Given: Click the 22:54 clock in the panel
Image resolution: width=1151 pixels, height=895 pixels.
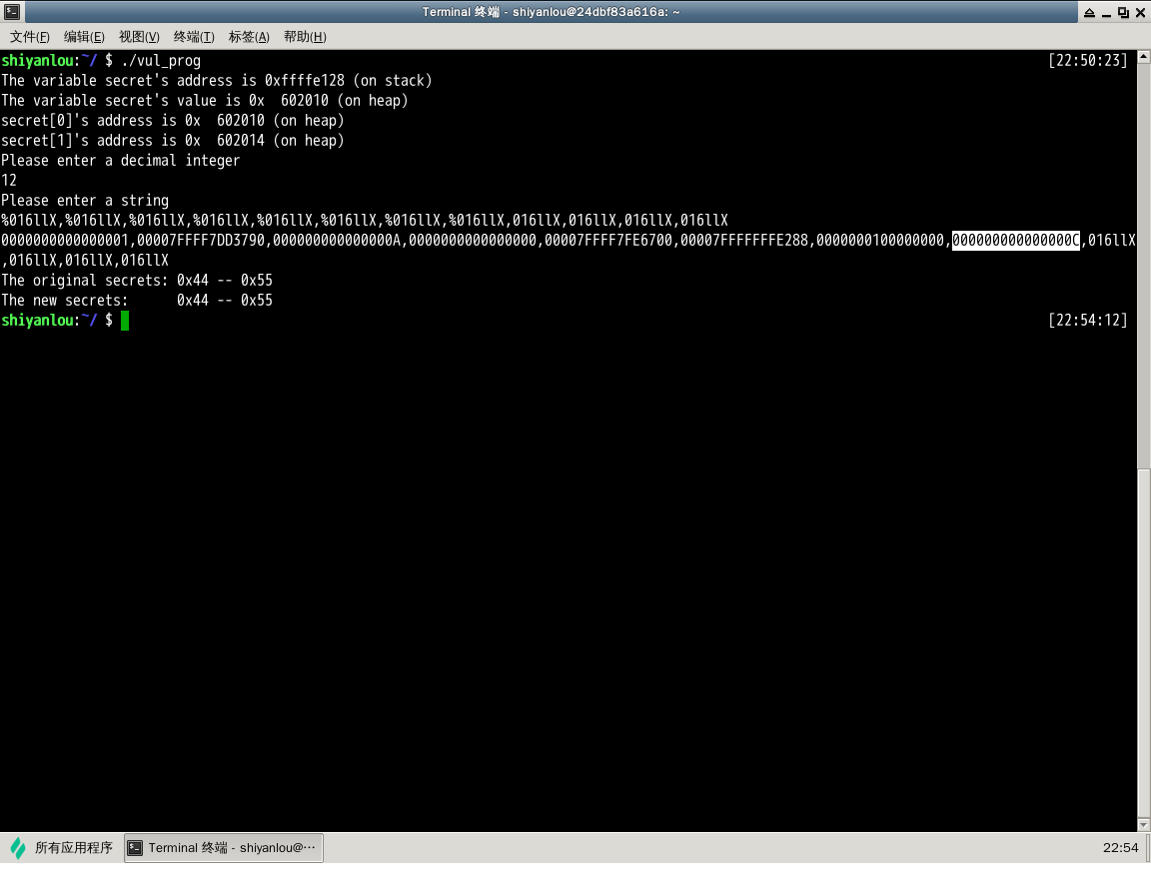Looking at the screenshot, I should coord(1120,848).
